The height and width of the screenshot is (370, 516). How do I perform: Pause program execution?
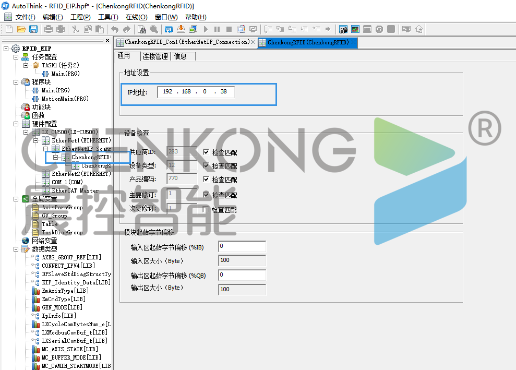(x=217, y=29)
